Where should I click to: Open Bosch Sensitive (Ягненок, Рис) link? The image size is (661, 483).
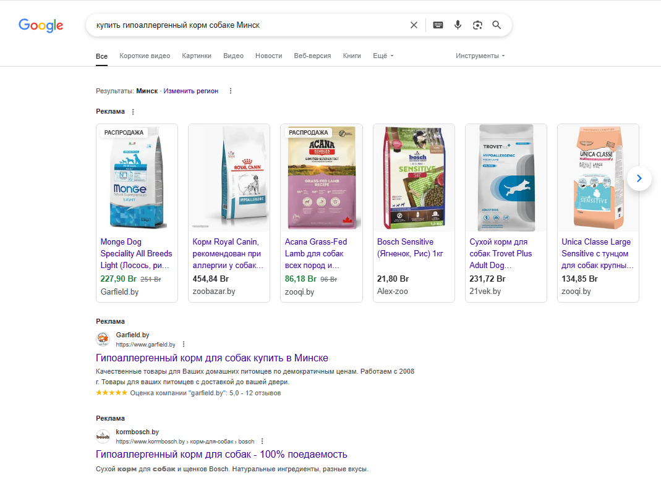pos(410,248)
